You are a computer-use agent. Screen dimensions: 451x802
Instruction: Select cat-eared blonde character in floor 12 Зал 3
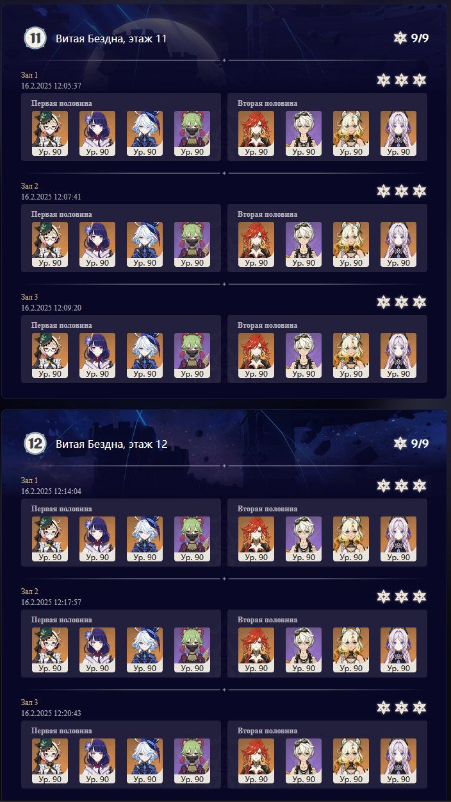(x=351, y=761)
